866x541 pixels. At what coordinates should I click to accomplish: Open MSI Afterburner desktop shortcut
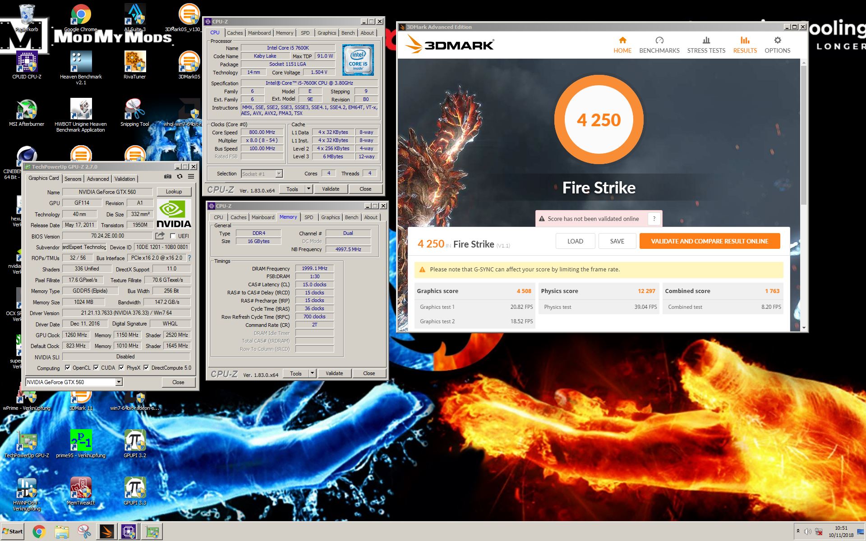tap(27, 113)
